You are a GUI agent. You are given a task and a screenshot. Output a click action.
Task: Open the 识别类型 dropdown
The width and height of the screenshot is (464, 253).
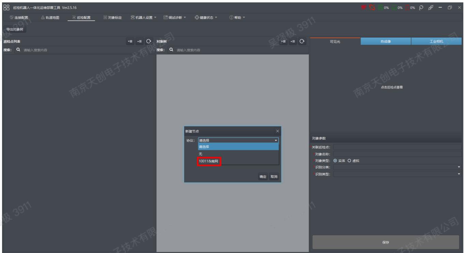(398, 174)
